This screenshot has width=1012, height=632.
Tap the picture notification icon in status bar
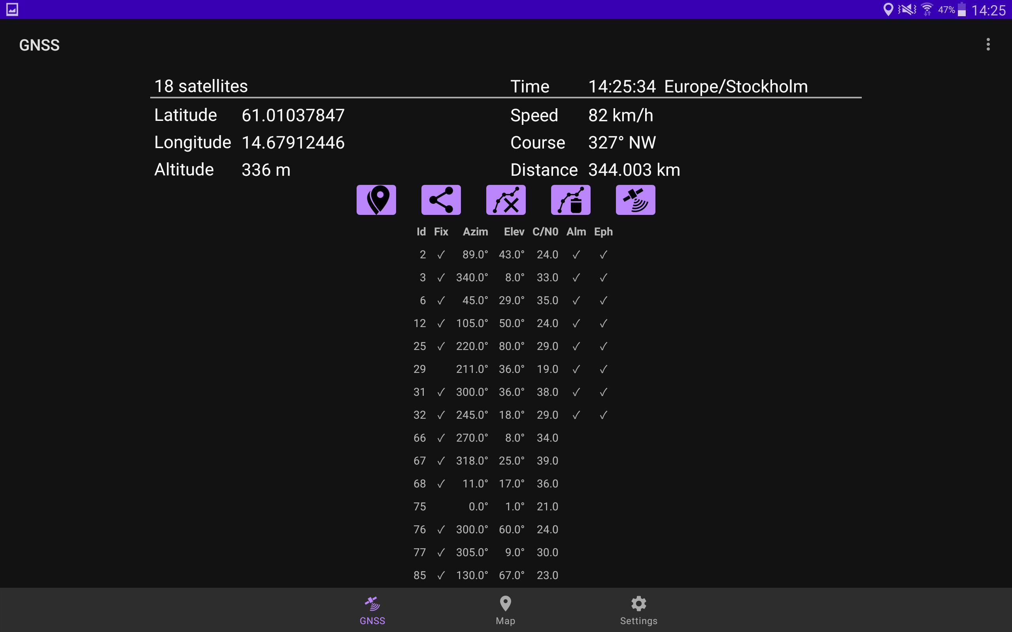pos(12,9)
